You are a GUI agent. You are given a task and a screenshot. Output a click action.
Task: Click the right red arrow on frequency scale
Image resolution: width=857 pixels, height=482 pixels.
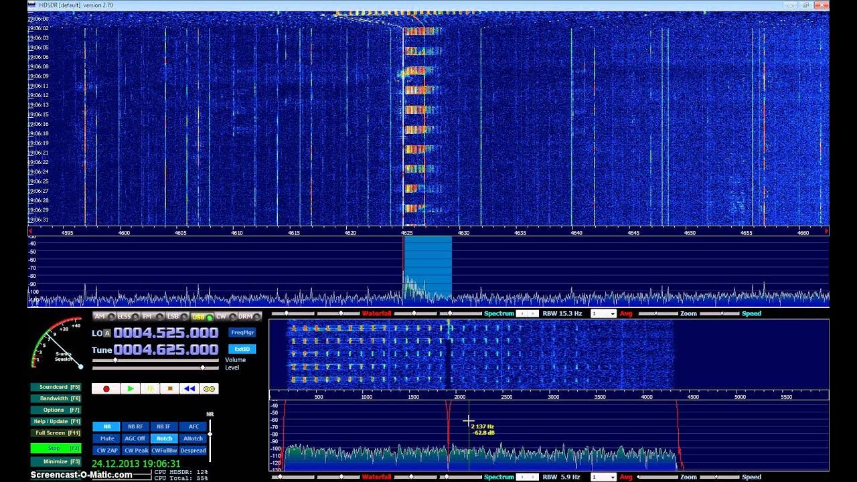(826, 232)
